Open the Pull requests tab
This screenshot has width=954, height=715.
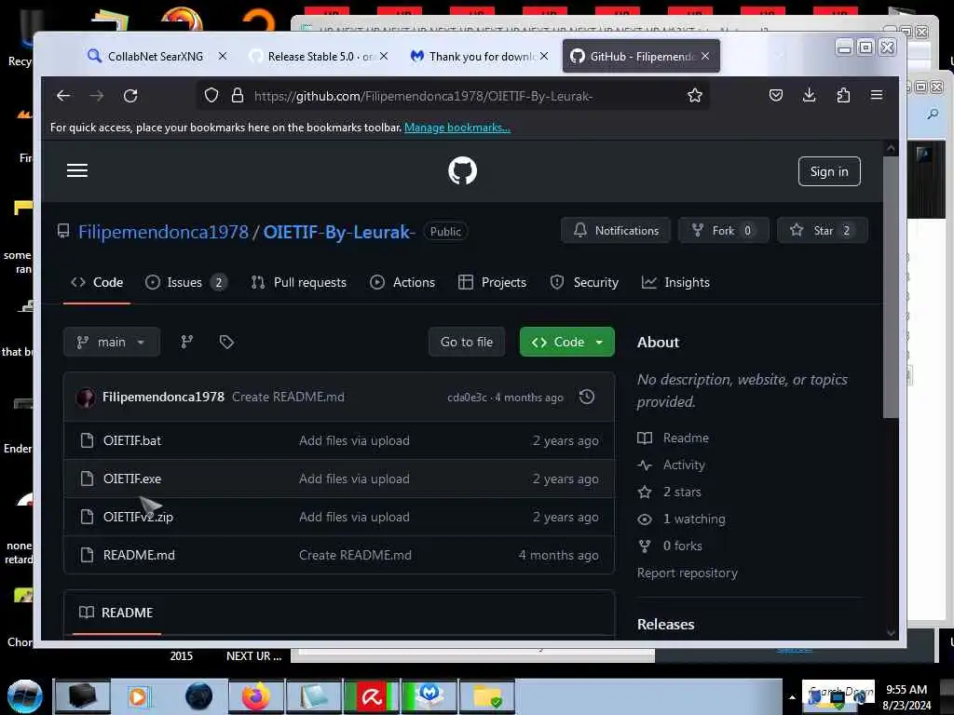[299, 283]
